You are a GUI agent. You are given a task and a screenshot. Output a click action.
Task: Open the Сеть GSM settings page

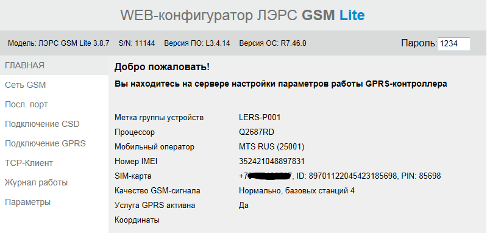tap(25, 85)
